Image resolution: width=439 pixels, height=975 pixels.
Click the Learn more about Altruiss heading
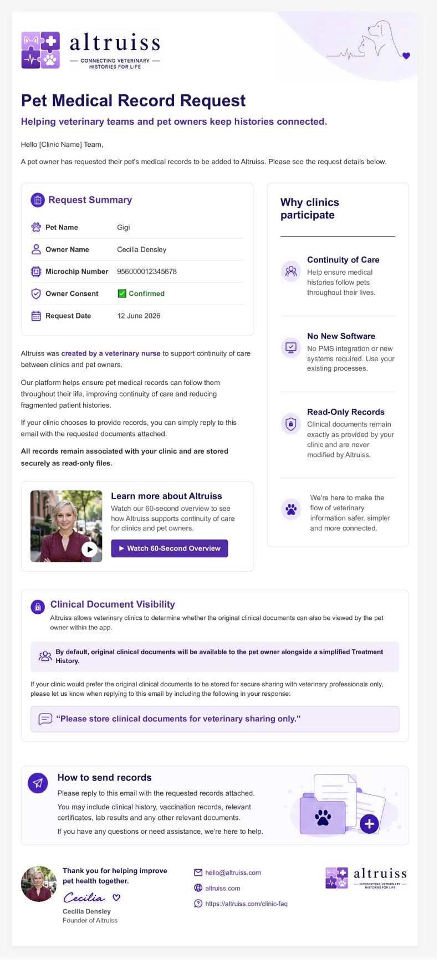[166, 496]
